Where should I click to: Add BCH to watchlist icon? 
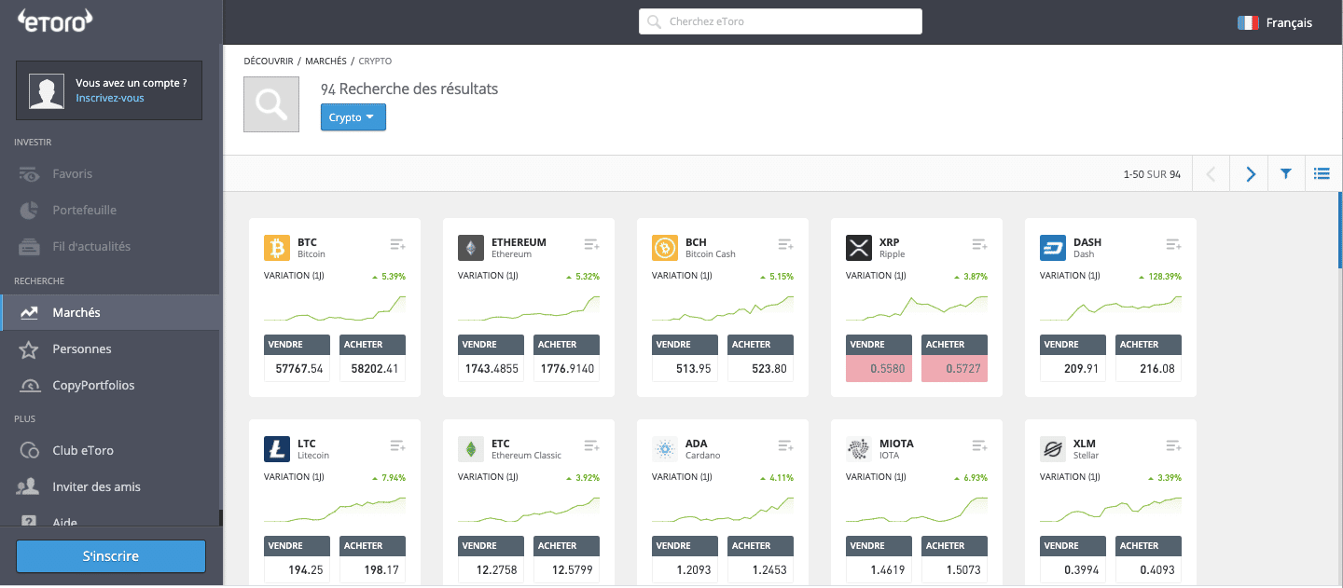[x=785, y=244]
